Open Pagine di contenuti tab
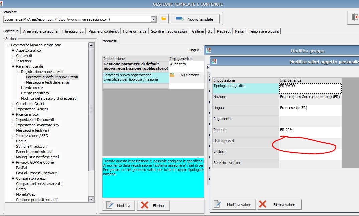This screenshot has height=216, width=359. pyautogui.click(x=104, y=31)
